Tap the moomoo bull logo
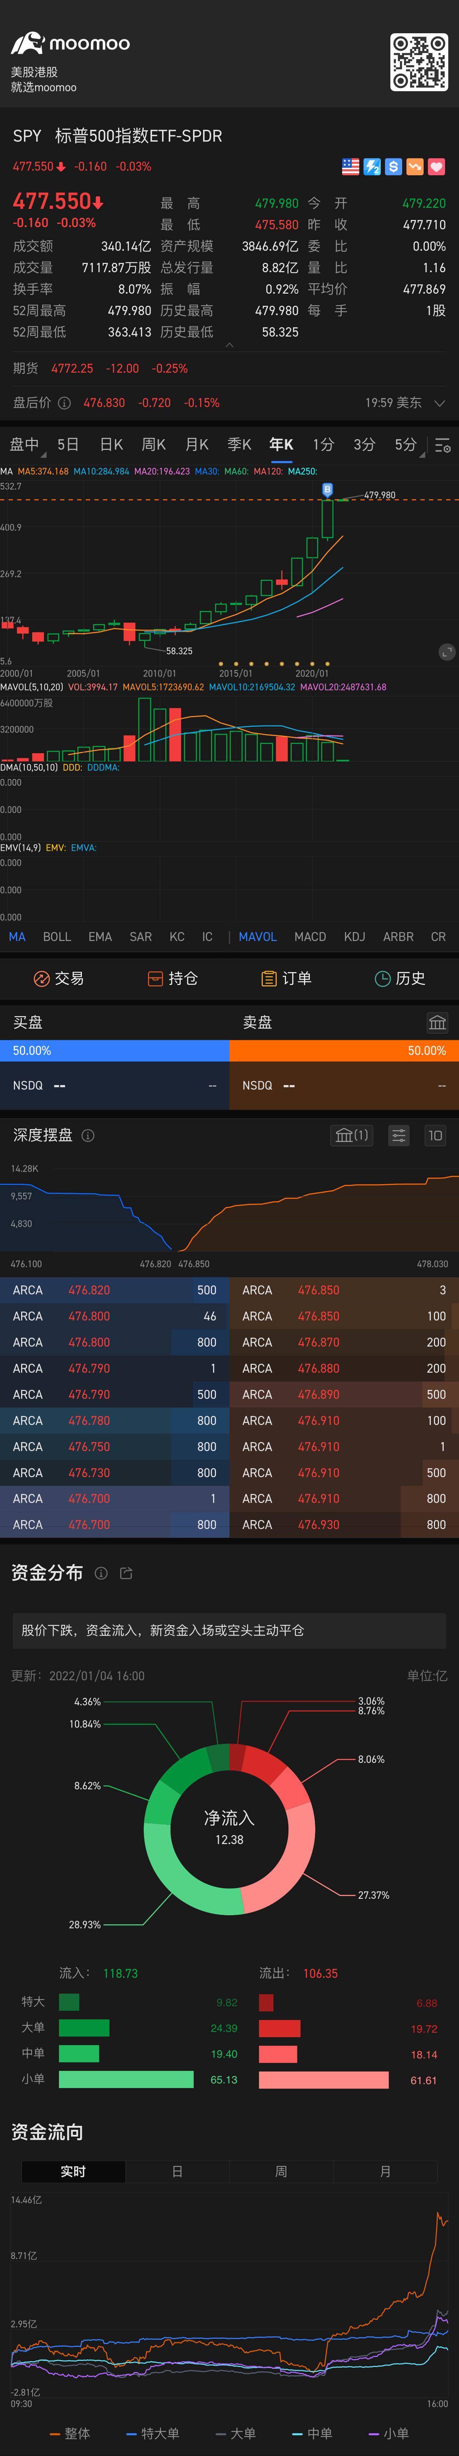 (28, 43)
